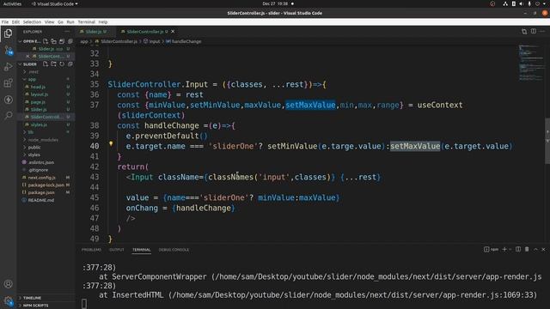Switch to the OUTPUT panel tab
This screenshot has height=309, width=550.
(117, 250)
